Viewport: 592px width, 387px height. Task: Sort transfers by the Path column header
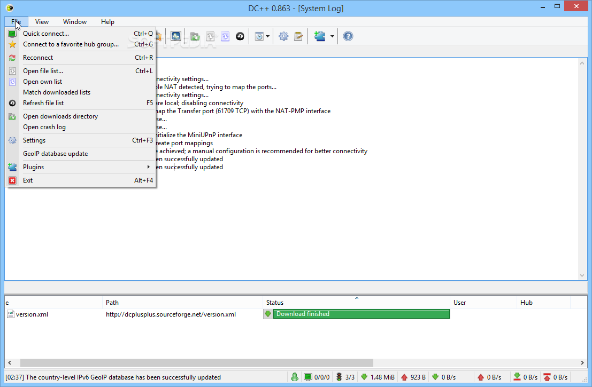click(x=182, y=303)
